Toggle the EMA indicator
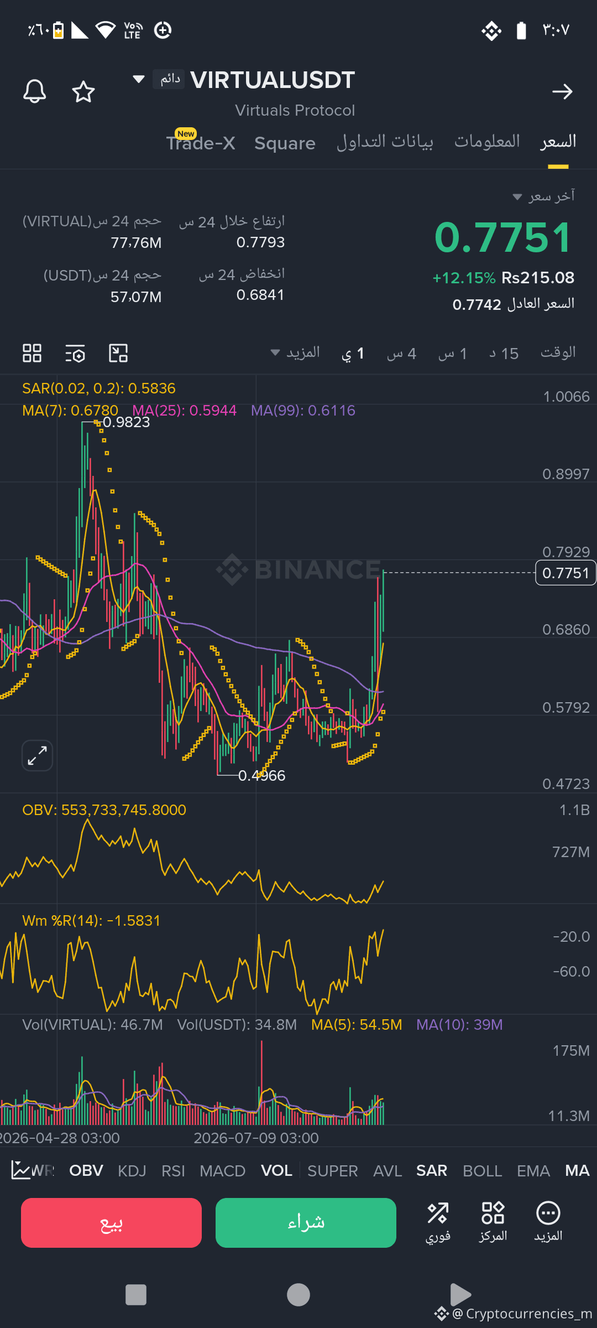Viewport: 597px width, 1328px height. (533, 1170)
